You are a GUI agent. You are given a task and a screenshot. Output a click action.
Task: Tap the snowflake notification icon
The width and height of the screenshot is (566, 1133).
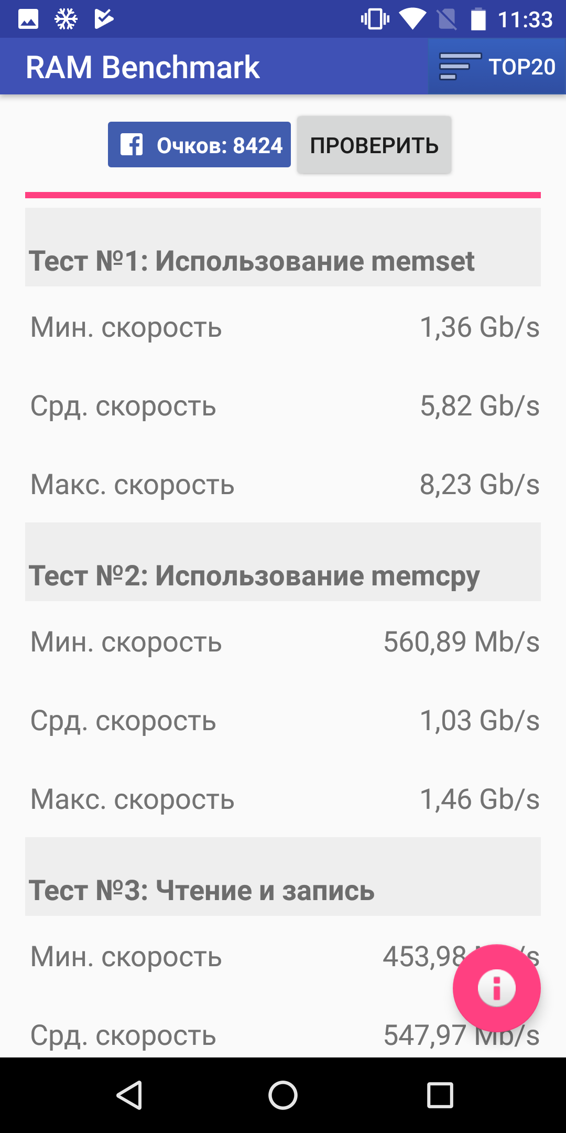pos(66,19)
